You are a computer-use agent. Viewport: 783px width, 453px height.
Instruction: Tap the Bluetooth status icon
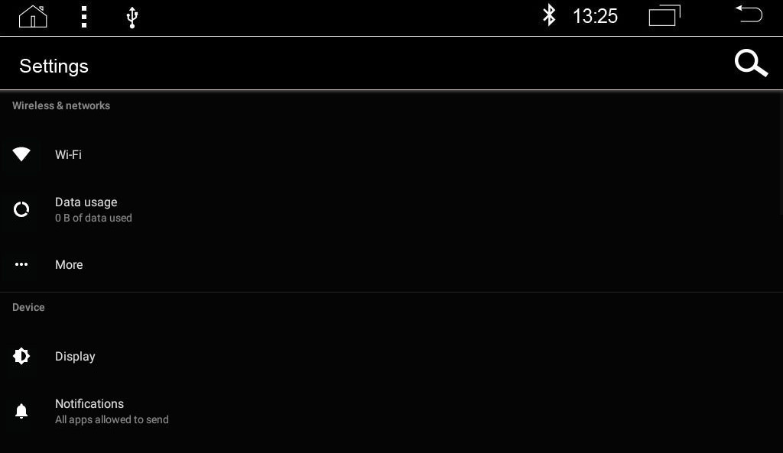pos(549,15)
